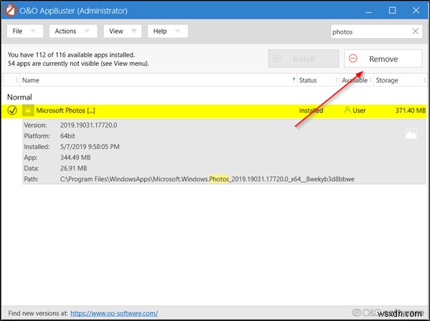Click installed date '5/7/2019 9:58:05 PM'
Screen dimensions: 430x321
[x=90, y=147]
